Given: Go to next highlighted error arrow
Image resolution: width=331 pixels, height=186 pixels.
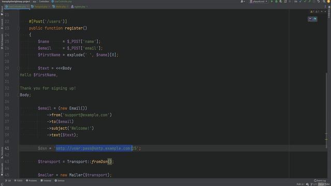Looking at the screenshot, I should pyautogui.click(x=325, y=11).
